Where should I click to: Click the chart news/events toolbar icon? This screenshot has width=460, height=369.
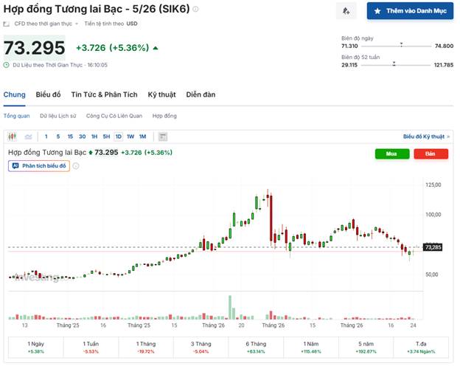163,137
